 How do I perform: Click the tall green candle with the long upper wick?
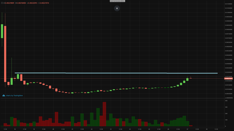12,81
